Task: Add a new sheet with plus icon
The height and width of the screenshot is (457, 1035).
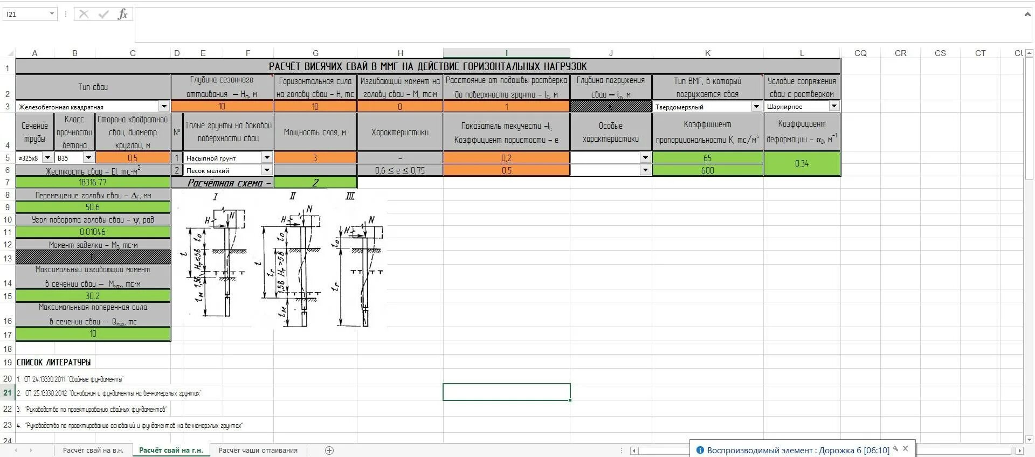Action: (x=329, y=451)
